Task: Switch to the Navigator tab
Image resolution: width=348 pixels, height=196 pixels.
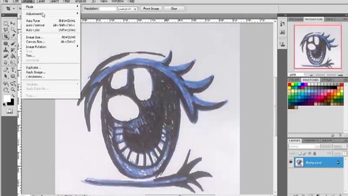Action: (x=313, y=20)
